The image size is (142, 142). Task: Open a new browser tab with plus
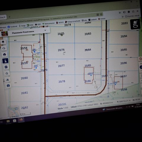[10, 17]
